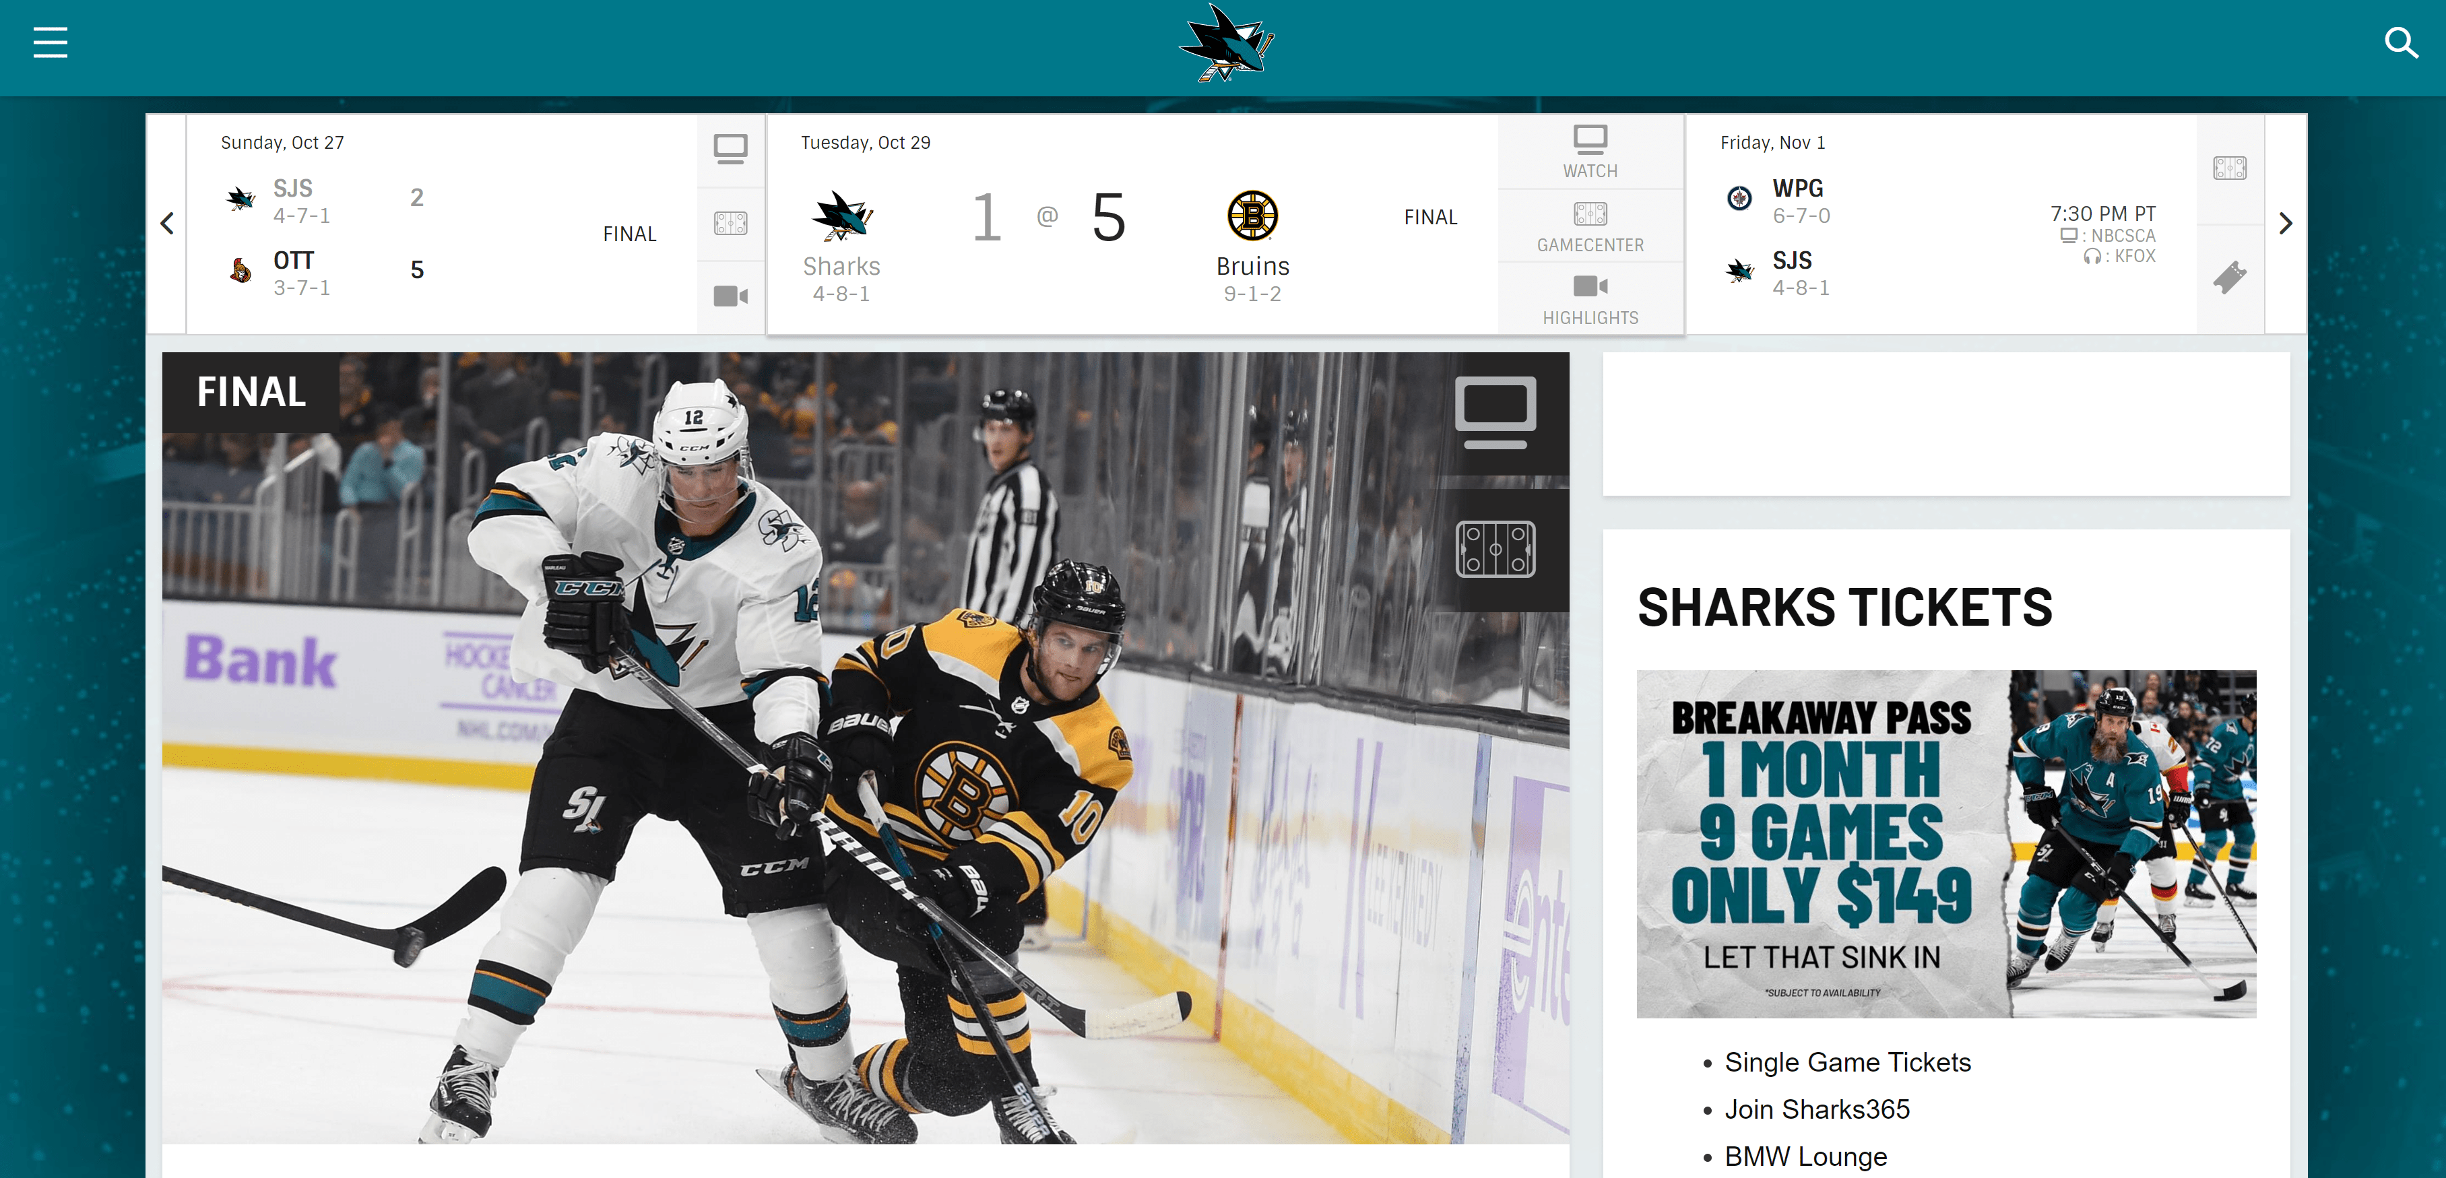
Task: Open the Single Game Tickets link
Action: pyautogui.click(x=1847, y=1062)
